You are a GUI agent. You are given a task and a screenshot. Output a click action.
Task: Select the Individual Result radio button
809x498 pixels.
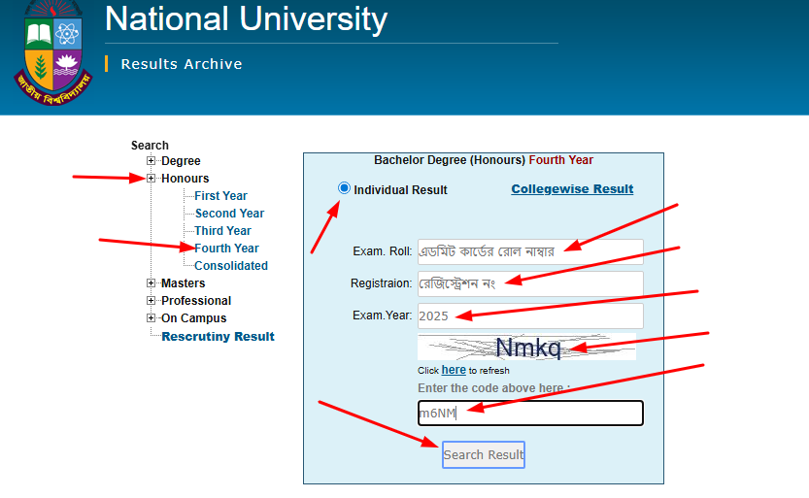click(x=344, y=188)
